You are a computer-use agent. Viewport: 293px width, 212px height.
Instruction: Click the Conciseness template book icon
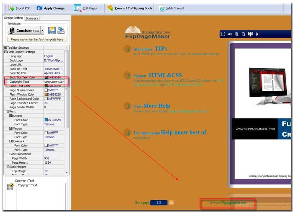click(12, 30)
